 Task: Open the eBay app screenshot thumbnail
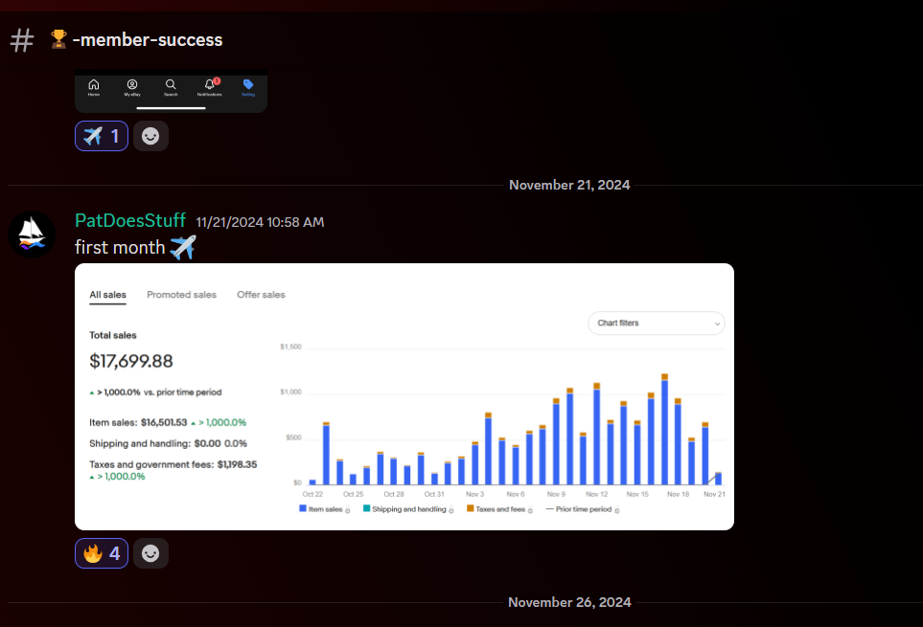(x=171, y=91)
